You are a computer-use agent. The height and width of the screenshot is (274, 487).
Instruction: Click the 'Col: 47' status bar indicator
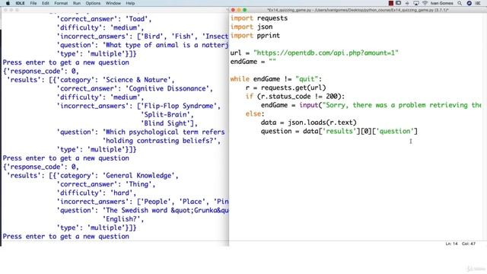469,244
